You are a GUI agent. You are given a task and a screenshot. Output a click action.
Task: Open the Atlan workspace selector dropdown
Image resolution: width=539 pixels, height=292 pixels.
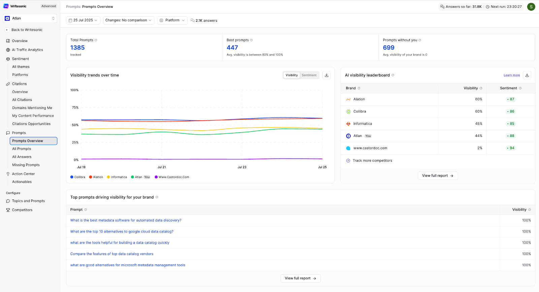click(x=30, y=19)
